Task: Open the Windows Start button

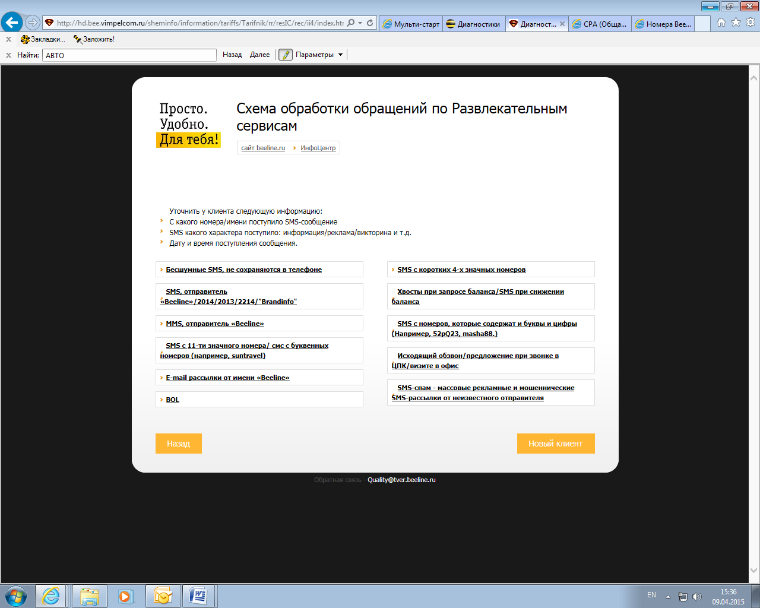Action: point(15,596)
